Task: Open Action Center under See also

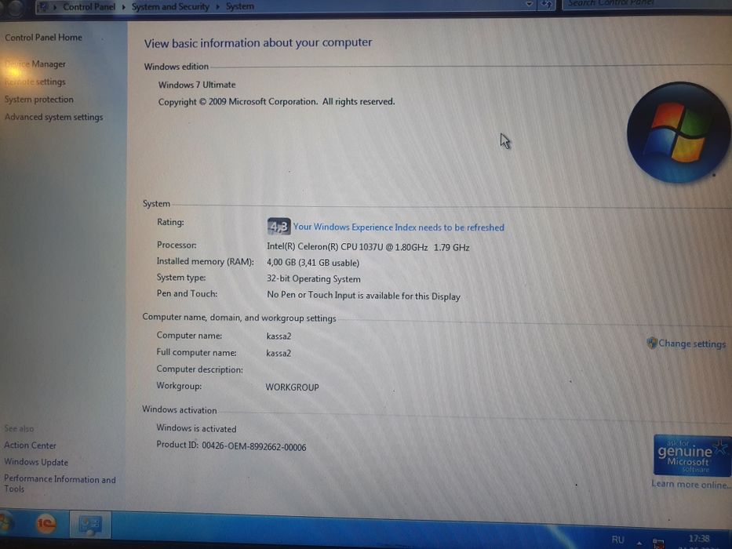Action: pyautogui.click(x=30, y=445)
